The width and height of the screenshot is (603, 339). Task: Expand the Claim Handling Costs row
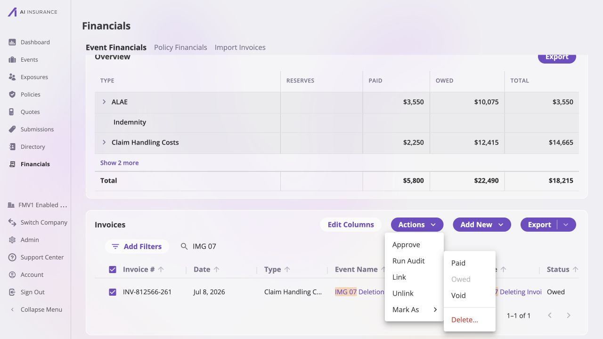104,142
